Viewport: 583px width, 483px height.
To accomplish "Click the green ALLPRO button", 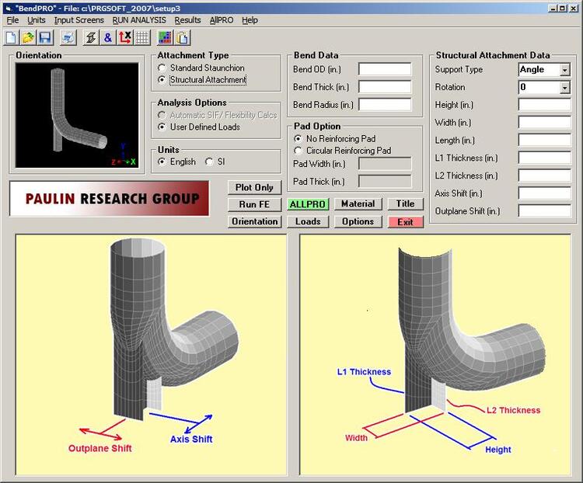I will click(x=308, y=204).
